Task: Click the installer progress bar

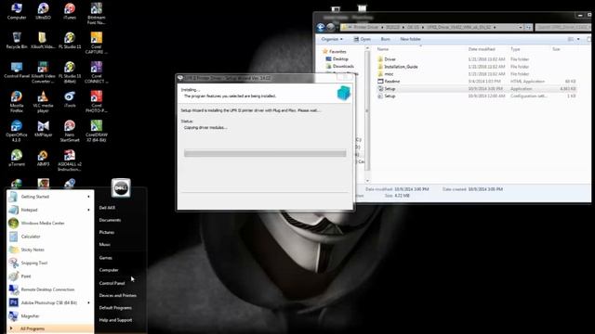Action: coord(265,153)
